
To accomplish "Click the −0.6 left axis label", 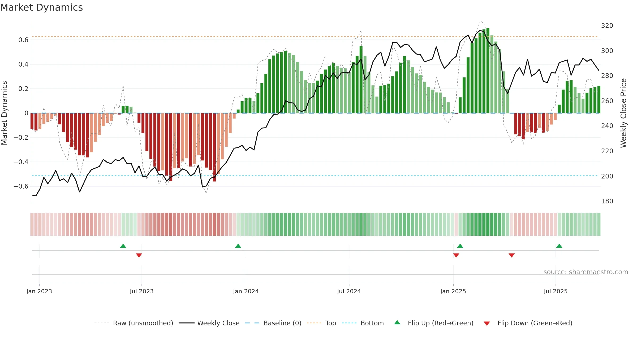I will [x=21, y=186].
